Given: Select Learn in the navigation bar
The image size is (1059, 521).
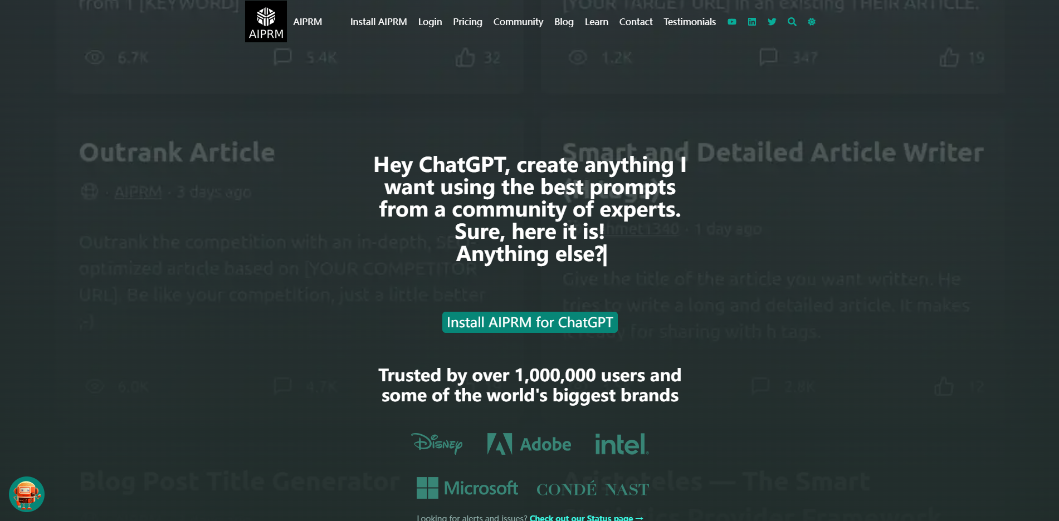Looking at the screenshot, I should click(x=596, y=22).
